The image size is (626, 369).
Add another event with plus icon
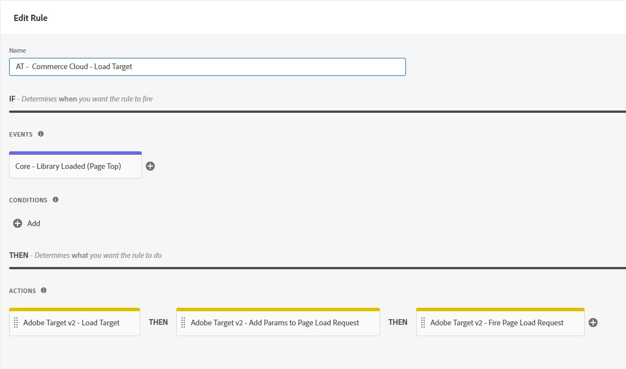150,166
